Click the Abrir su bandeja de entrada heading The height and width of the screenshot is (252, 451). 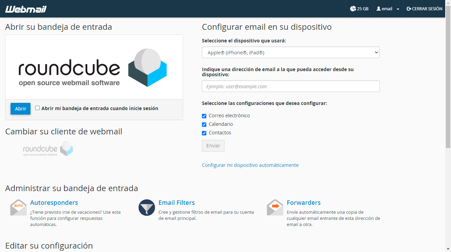click(x=59, y=27)
